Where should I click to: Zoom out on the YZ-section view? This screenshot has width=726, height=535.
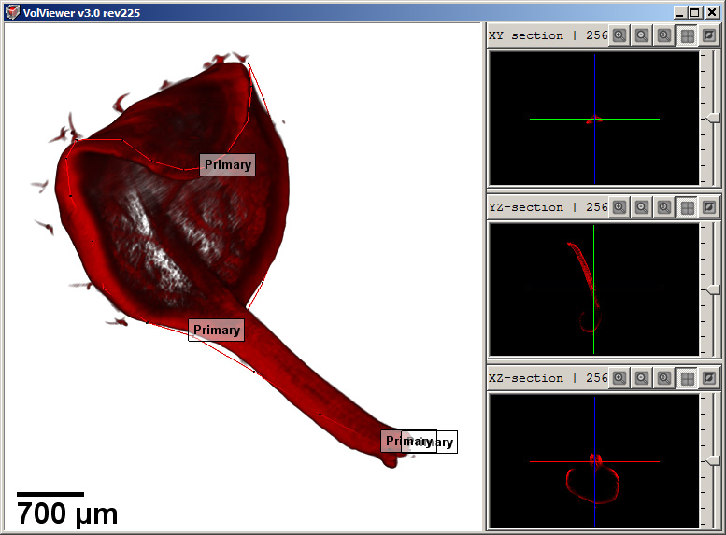tap(641, 207)
